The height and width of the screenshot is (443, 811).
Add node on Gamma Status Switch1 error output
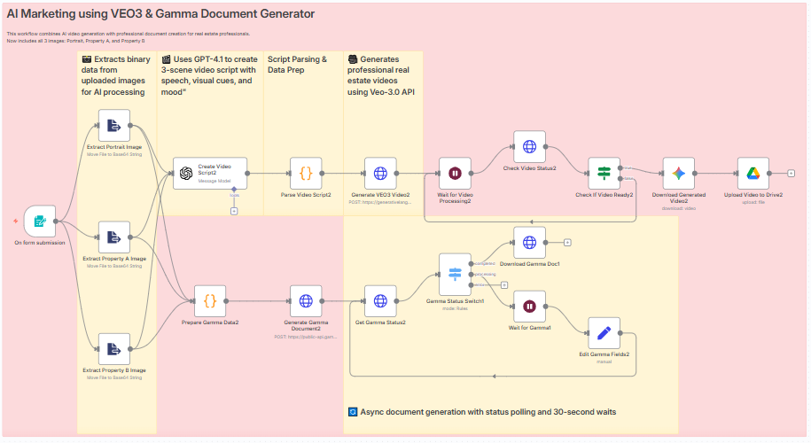[x=504, y=284]
